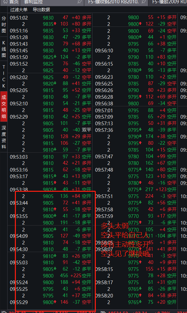Click the 09:51:02 first trade row
The height and width of the screenshot is (313, 187).
[x=51, y=18]
